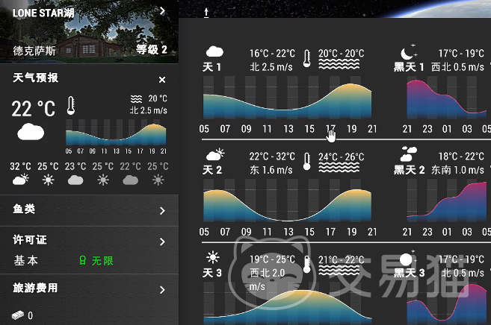Click the cloudy night icon for 黑天 2
Image resolution: width=491 pixels, height=325 pixels.
tap(408, 154)
